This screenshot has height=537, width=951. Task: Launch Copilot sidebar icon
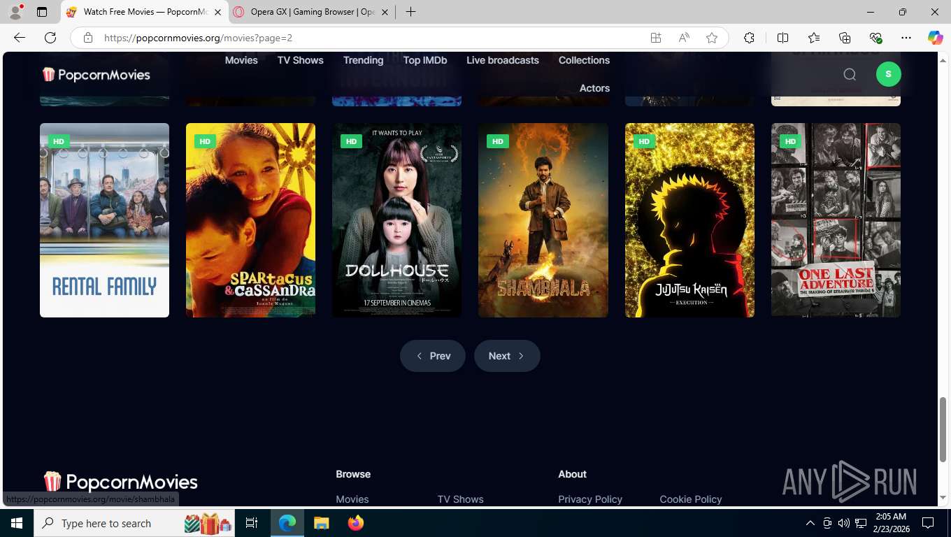(x=936, y=38)
